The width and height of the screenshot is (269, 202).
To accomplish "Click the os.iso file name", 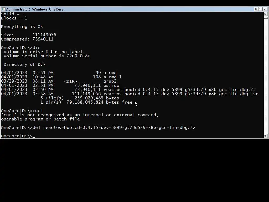I will (x=111, y=85).
